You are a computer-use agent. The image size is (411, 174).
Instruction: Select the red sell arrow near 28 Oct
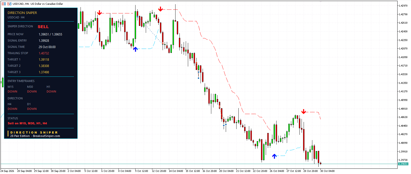coord(303,111)
